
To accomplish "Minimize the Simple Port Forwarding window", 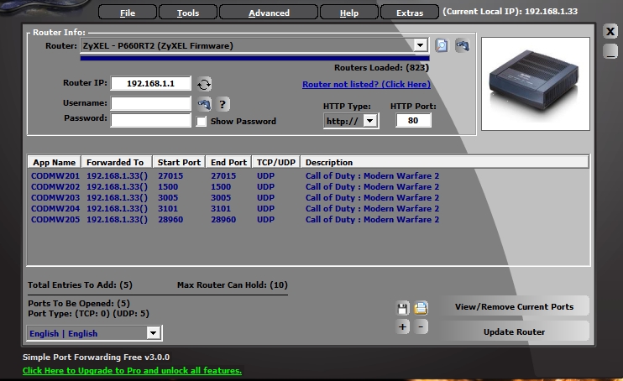I will tap(610, 51).
